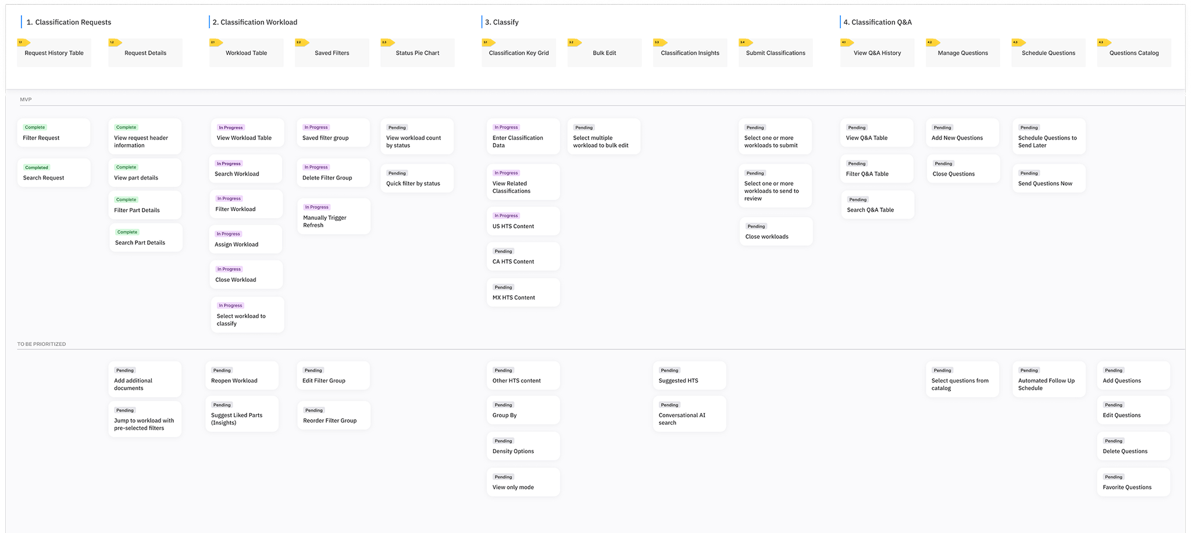
Task: Click the Pending badge on CA HTS Content
Action: tap(503, 251)
